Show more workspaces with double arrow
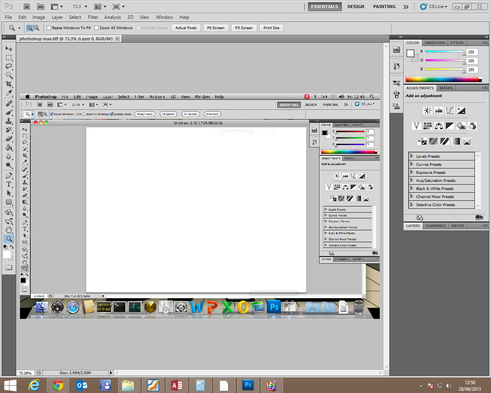 (406, 6)
